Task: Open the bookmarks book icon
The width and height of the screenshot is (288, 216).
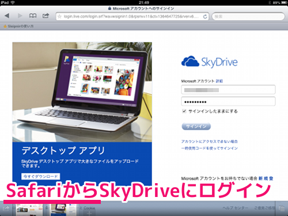Action: pos(33,16)
